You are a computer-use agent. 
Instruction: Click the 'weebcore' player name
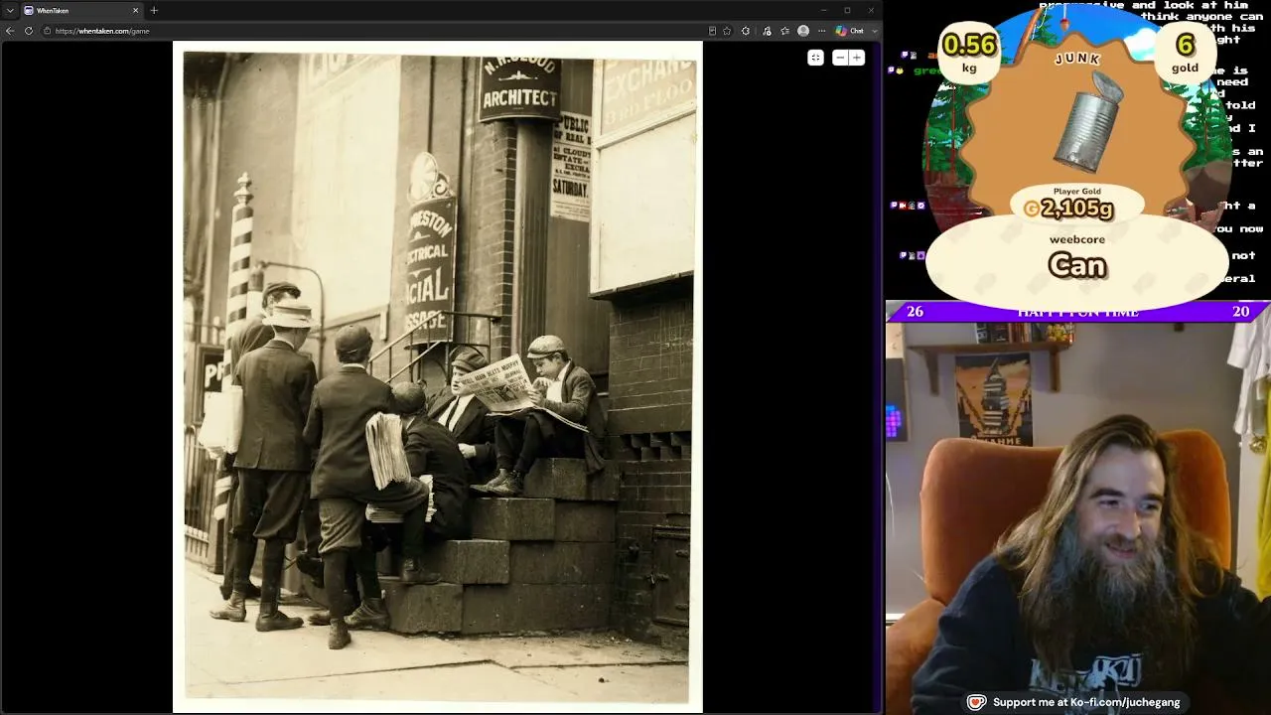(1077, 239)
